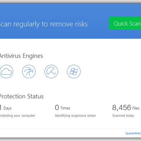The height and width of the screenshot is (141, 141).
Task: Click the 'Scanned today' caption
Action: point(123,116)
